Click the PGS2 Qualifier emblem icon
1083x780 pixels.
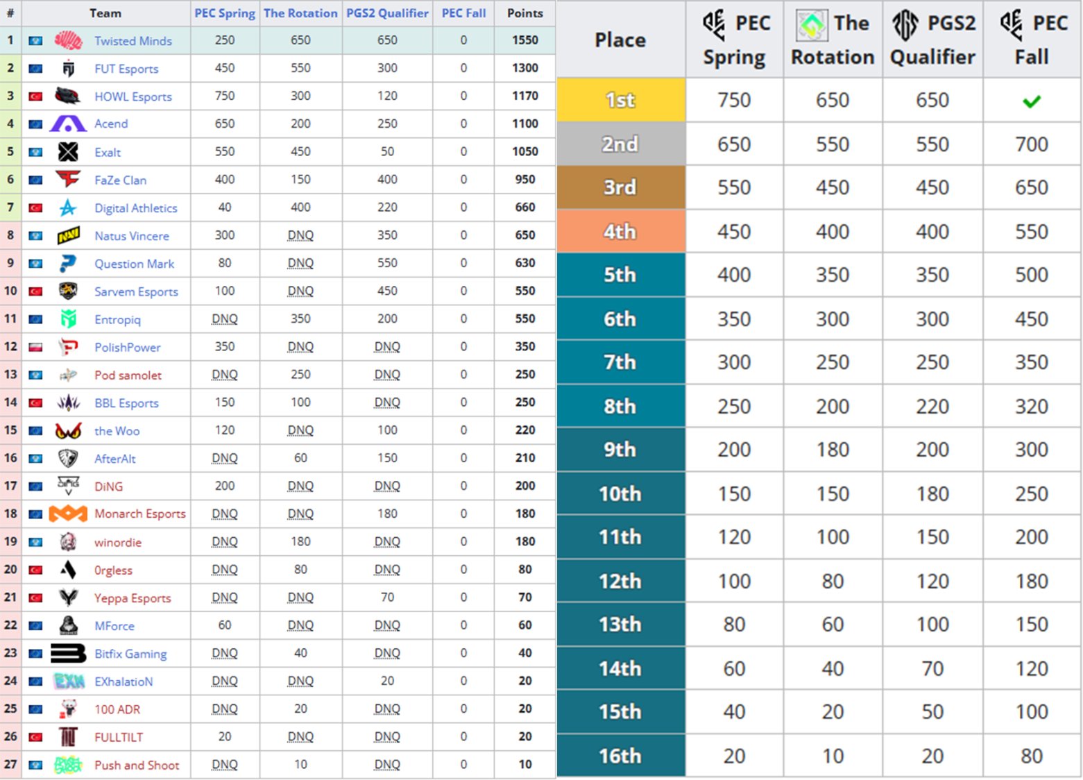905,24
